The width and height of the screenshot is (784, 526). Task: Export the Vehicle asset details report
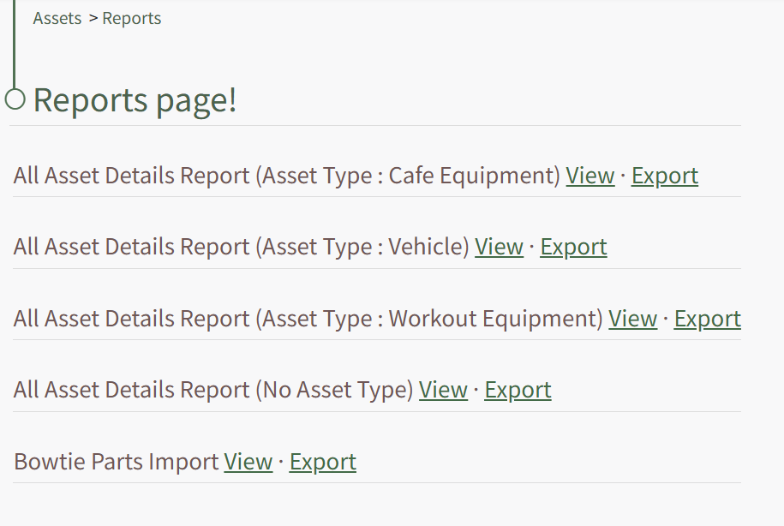point(573,247)
